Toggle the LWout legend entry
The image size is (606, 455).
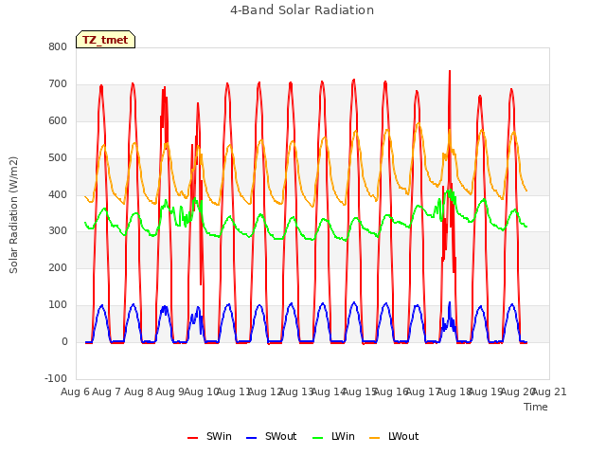394,436
